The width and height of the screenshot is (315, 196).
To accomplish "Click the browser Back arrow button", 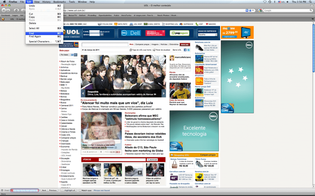I will 4,10.
